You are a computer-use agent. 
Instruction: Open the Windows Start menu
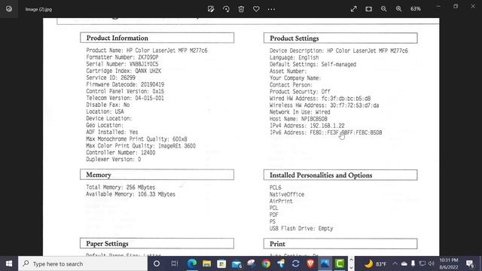click(x=9, y=263)
